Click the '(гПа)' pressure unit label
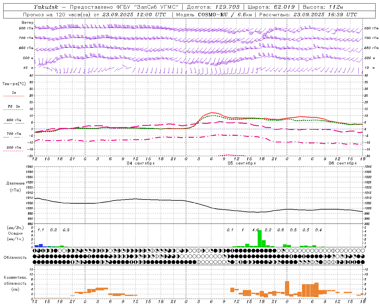 pyautogui.click(x=15, y=190)
